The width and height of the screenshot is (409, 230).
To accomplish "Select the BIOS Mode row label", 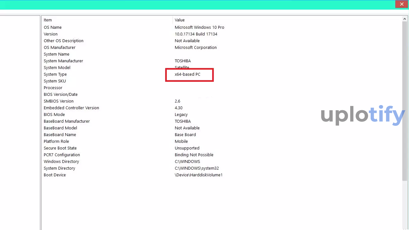I will pos(54,114).
